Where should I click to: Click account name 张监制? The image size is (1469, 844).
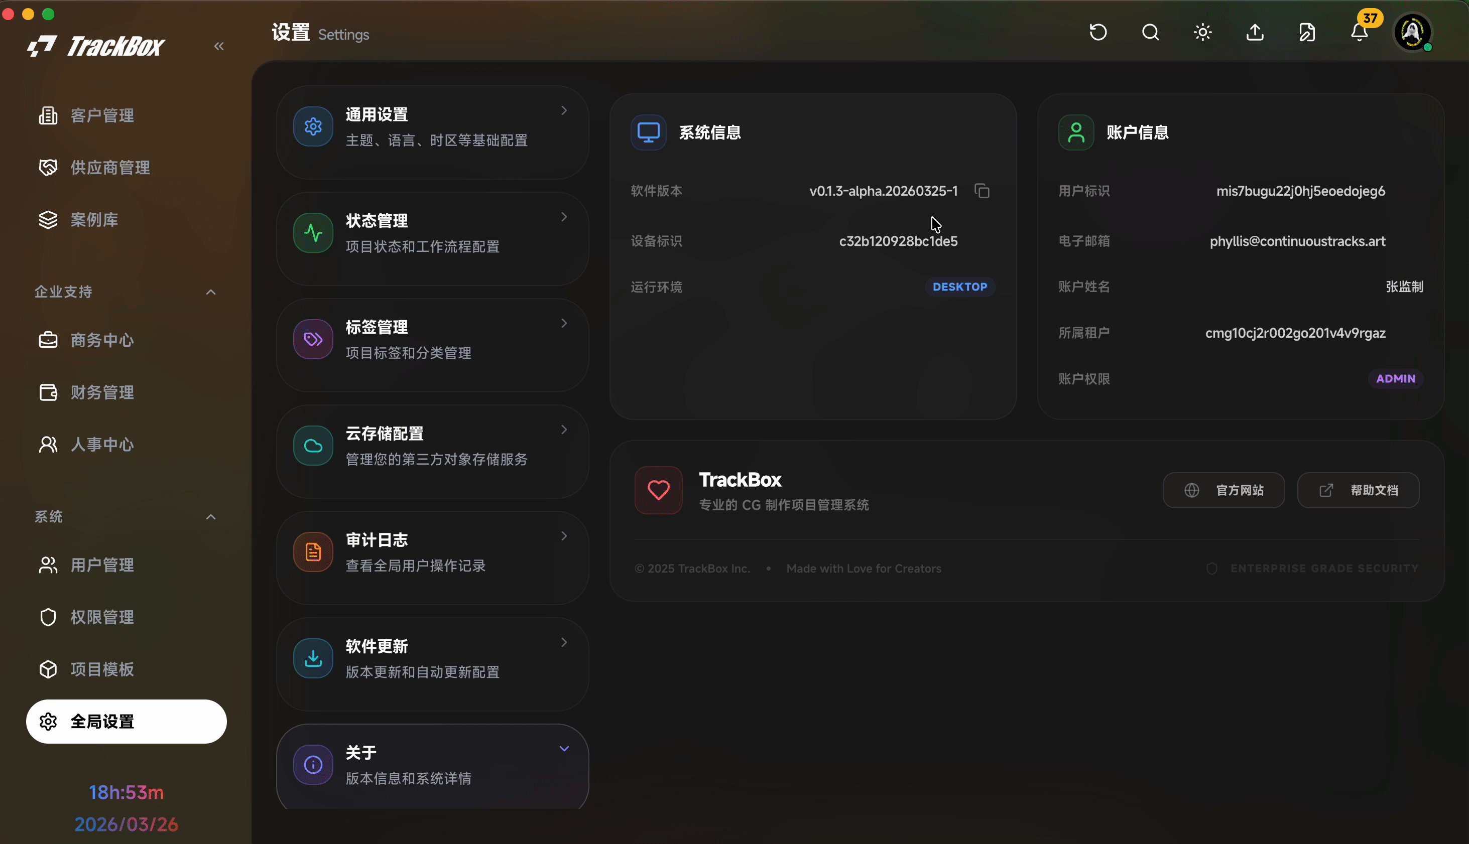pyautogui.click(x=1404, y=287)
